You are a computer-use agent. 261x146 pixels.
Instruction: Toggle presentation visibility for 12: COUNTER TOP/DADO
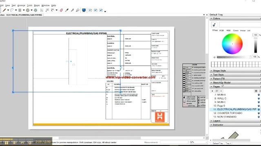point(259,113)
